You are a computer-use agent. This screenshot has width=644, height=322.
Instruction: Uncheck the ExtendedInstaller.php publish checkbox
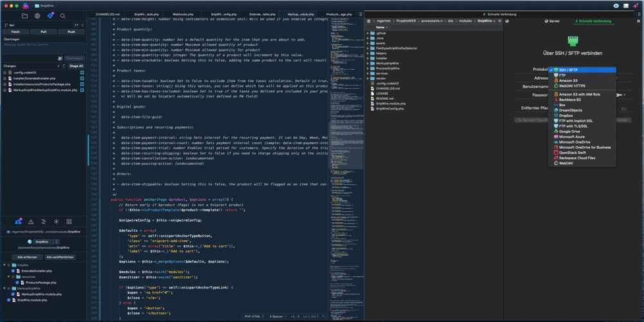pyautogui.click(x=13, y=271)
